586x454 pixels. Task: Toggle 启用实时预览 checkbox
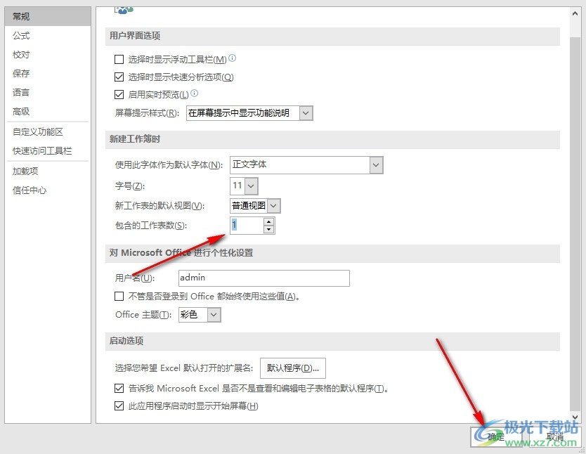pos(119,95)
